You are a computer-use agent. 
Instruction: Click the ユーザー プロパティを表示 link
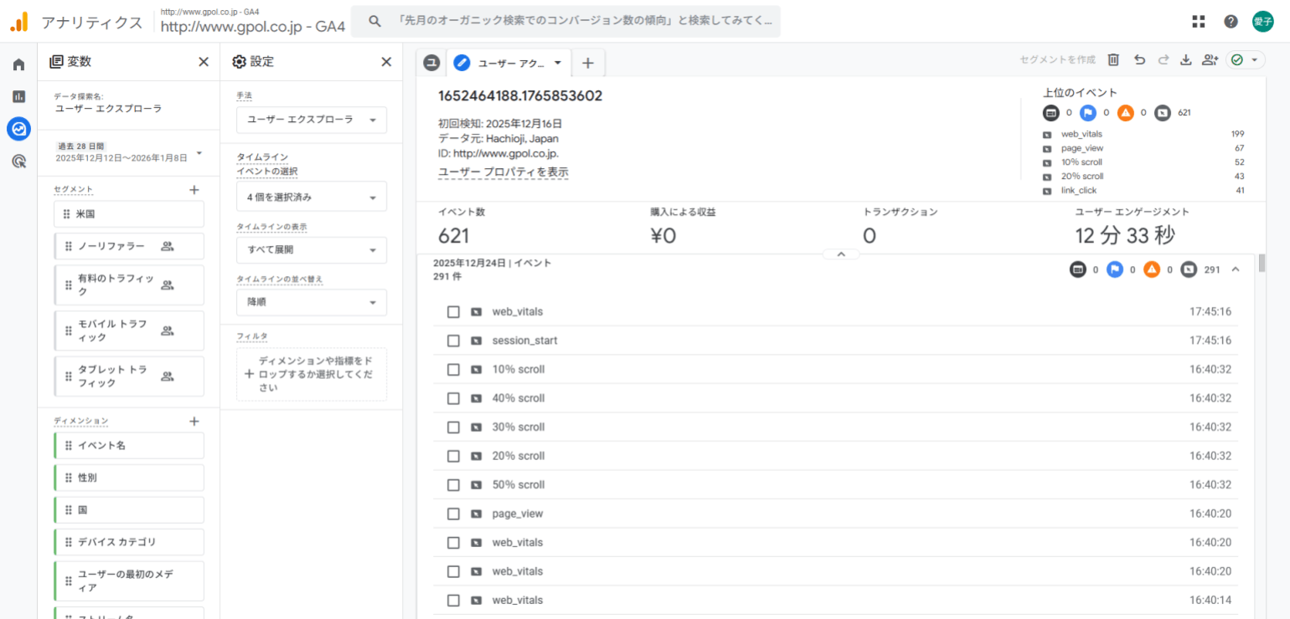coord(503,172)
